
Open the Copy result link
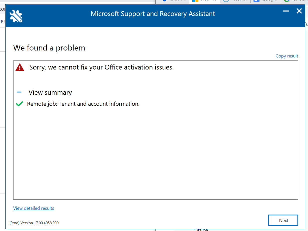(x=287, y=56)
